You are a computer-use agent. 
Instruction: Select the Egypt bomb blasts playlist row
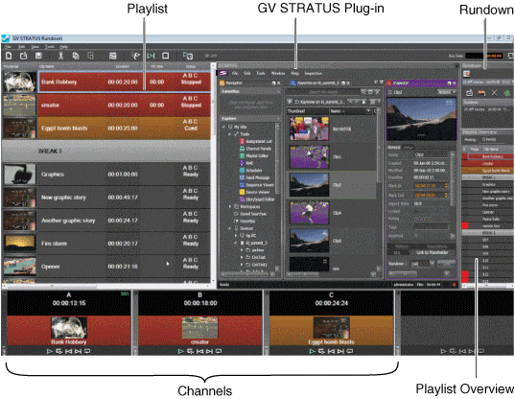click(124, 129)
